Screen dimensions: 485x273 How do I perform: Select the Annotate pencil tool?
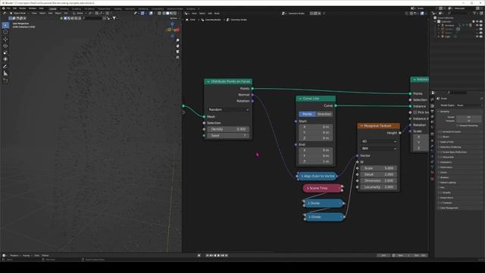5,66
